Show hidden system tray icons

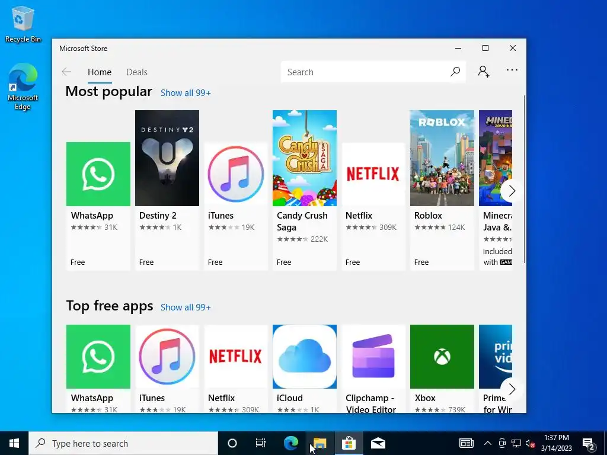tap(488, 443)
